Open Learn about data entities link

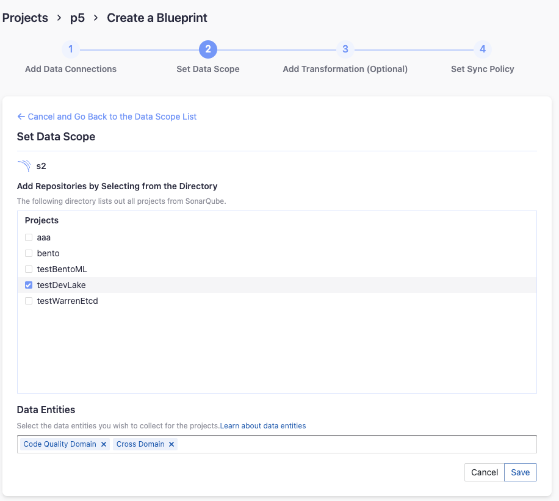click(263, 426)
